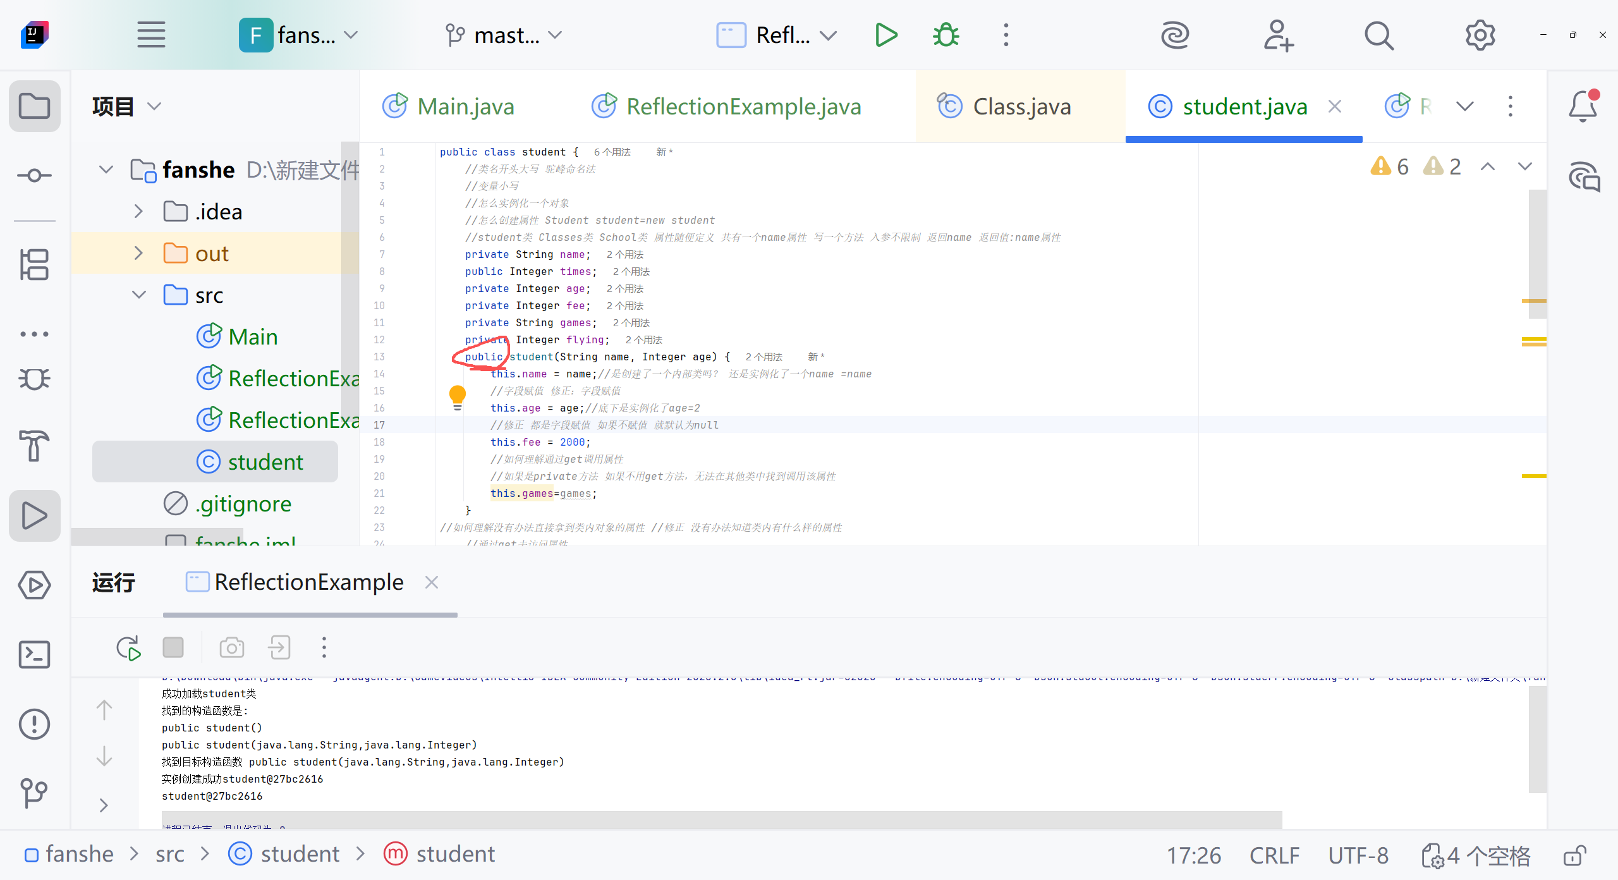Screen dimensions: 1618x880
Task: Toggle the Project folder tool window
Action: pyautogui.click(x=34, y=106)
